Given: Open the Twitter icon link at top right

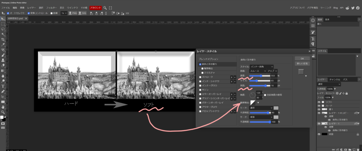Looking at the screenshot, I should [352, 7].
